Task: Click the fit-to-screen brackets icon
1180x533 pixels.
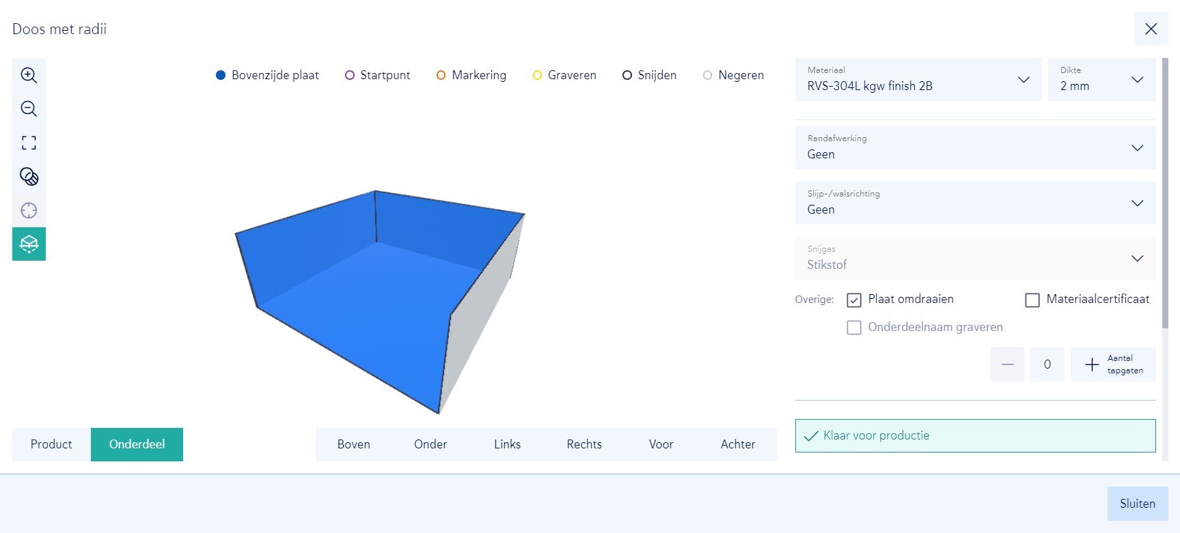Action: point(29,143)
